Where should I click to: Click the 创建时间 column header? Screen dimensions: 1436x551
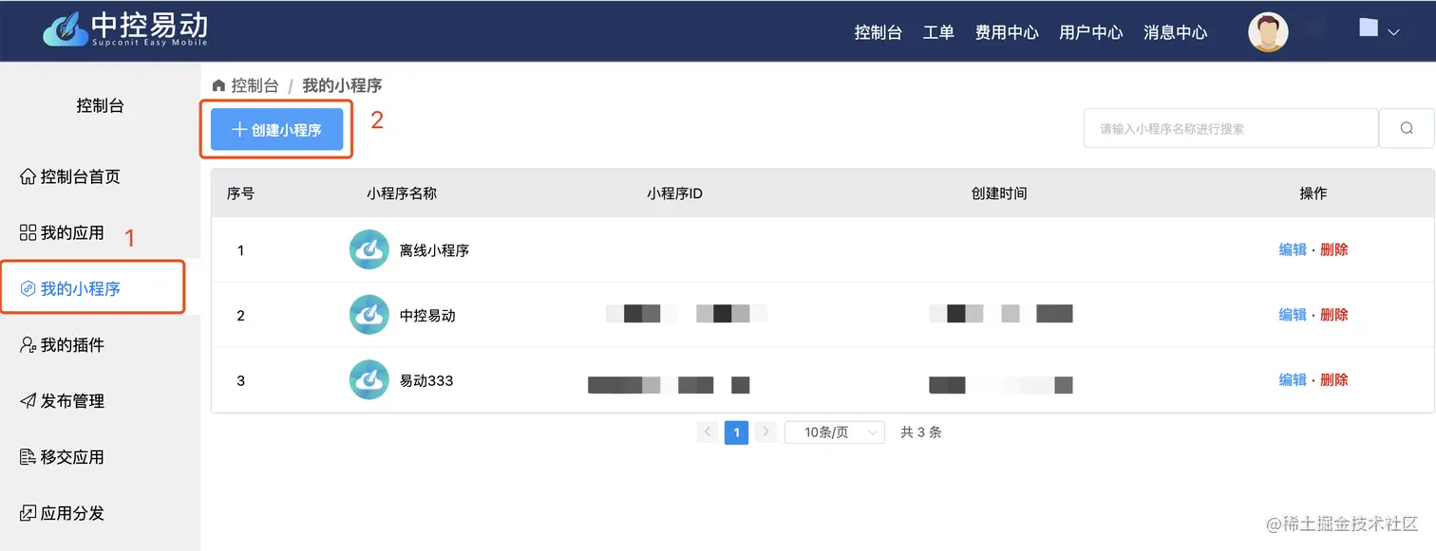[999, 193]
